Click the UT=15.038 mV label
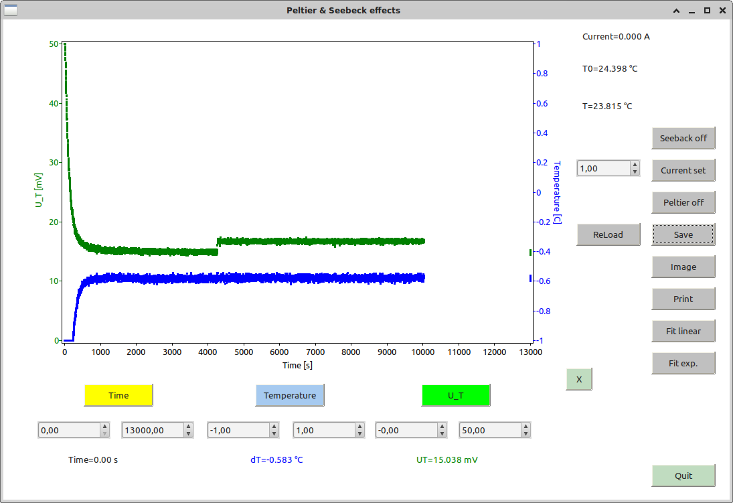 (447, 460)
